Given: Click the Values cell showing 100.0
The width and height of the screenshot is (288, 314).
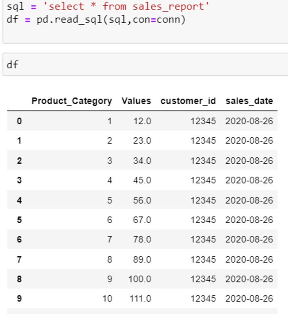Looking at the screenshot, I should [140, 279].
